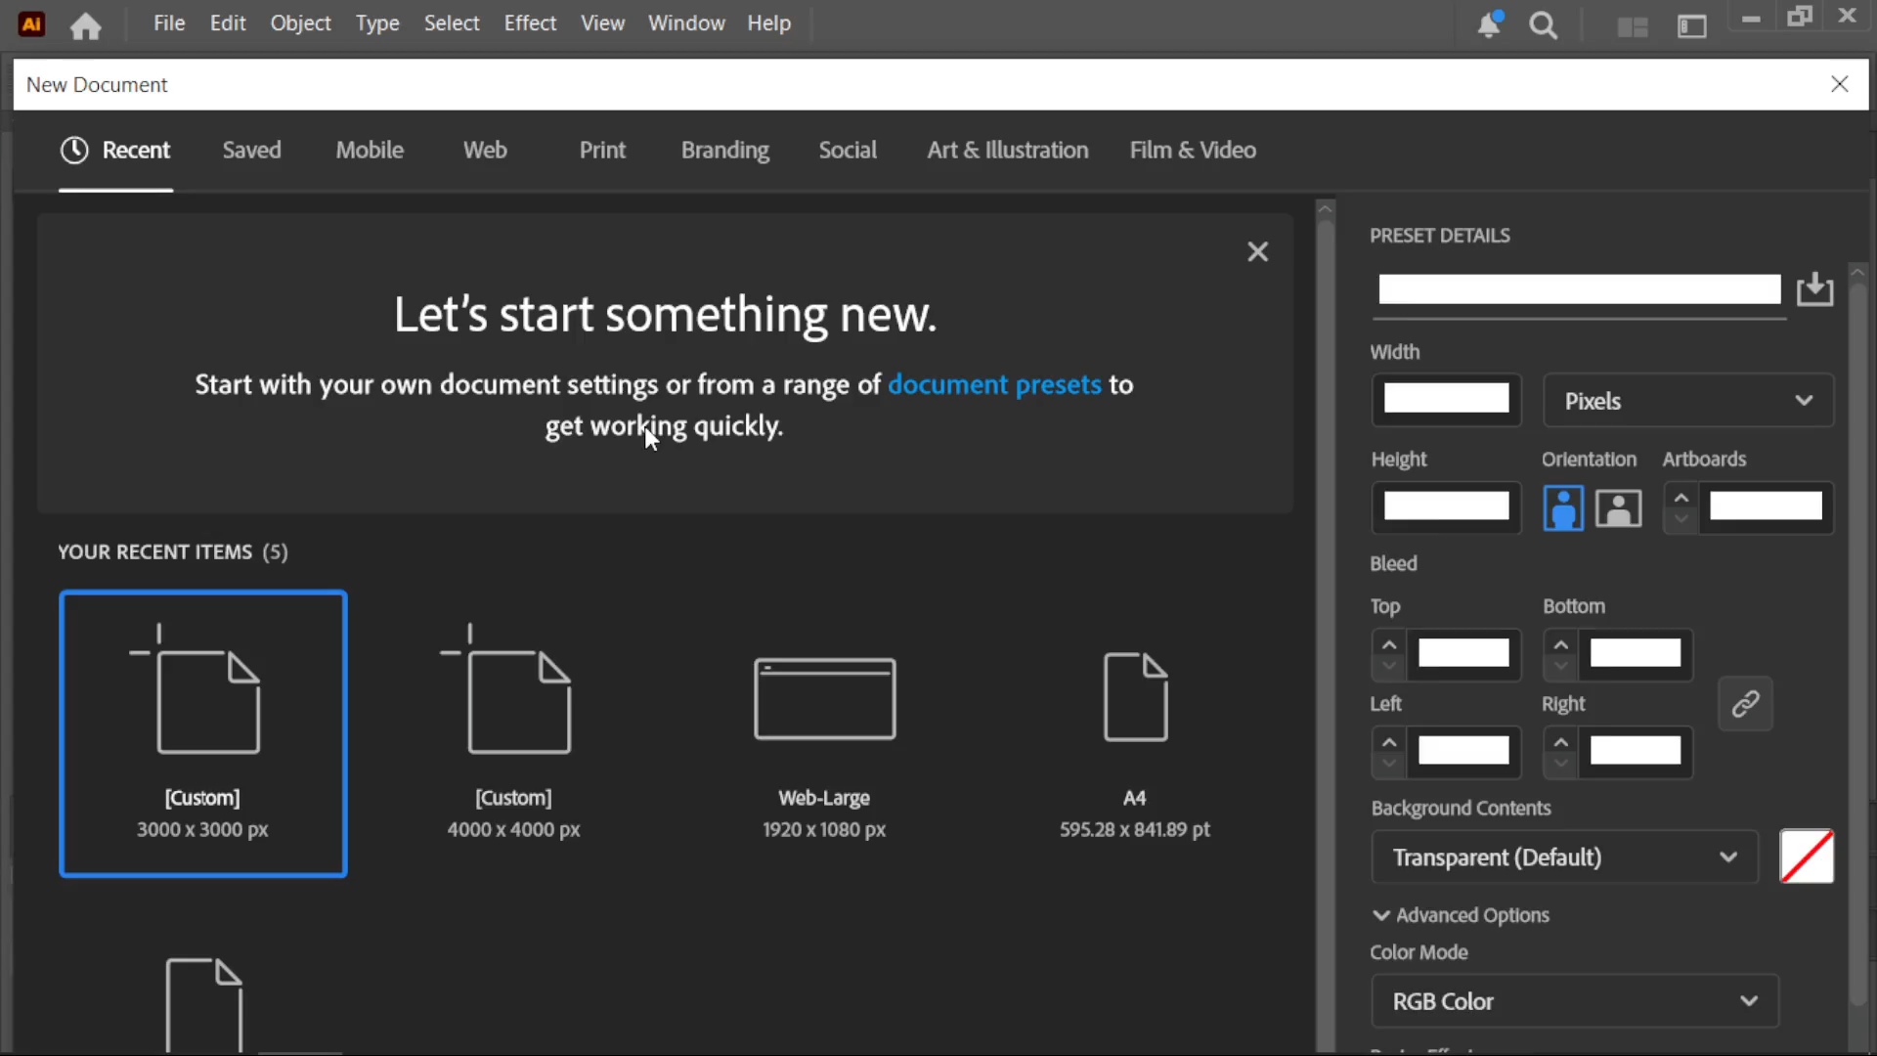Open the Help menu
The height and width of the screenshot is (1056, 1877).
tap(769, 23)
